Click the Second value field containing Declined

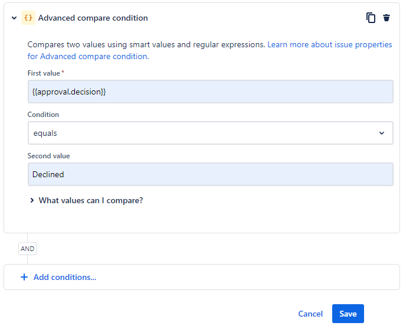[211, 174]
